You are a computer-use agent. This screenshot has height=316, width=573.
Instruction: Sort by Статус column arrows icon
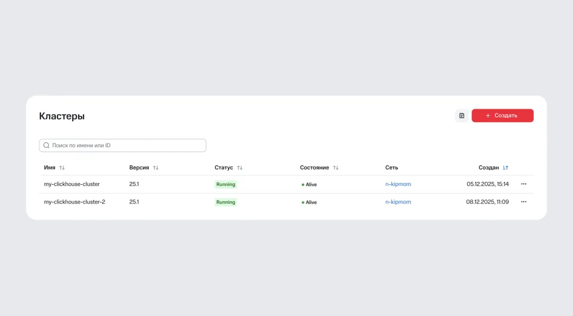coord(240,168)
